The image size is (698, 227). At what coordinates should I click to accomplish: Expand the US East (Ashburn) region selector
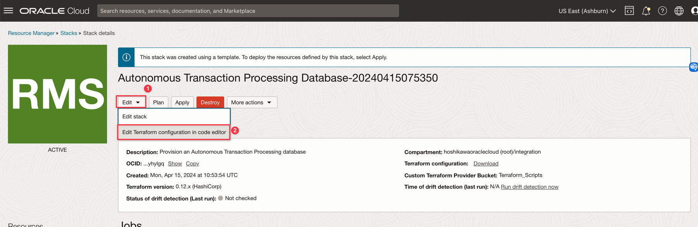pos(587,11)
